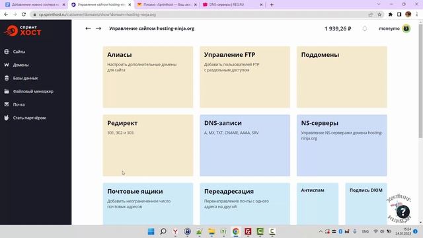Open Yandex browser from taskbar
This screenshot has width=423, height=238.
[x=175, y=231]
